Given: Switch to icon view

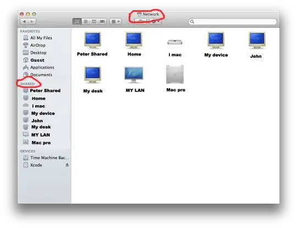Looking at the screenshot, I should [x=77, y=21].
